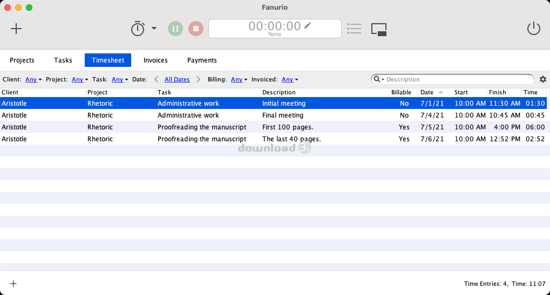This screenshot has height=295, width=550.
Task: Pause the running timer
Action: (175, 29)
